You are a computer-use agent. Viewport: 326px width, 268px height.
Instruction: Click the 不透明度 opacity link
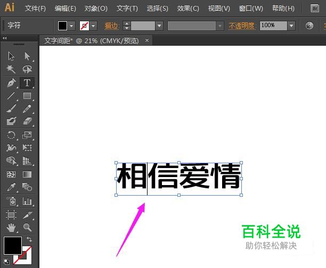242,26
